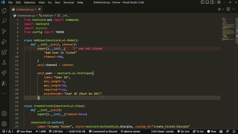Image resolution: width=238 pixels, height=134 pixels.
Task: Start Live Share from the status bar
Action: [24, 131]
